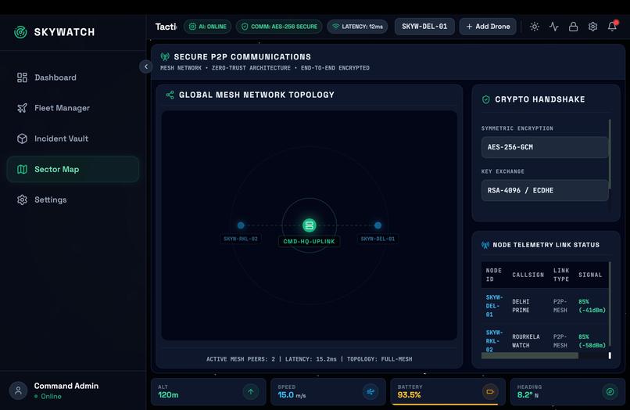This screenshot has height=410, width=630.
Task: Click the CMD-HQ-UPLINK label
Action: pyautogui.click(x=309, y=242)
